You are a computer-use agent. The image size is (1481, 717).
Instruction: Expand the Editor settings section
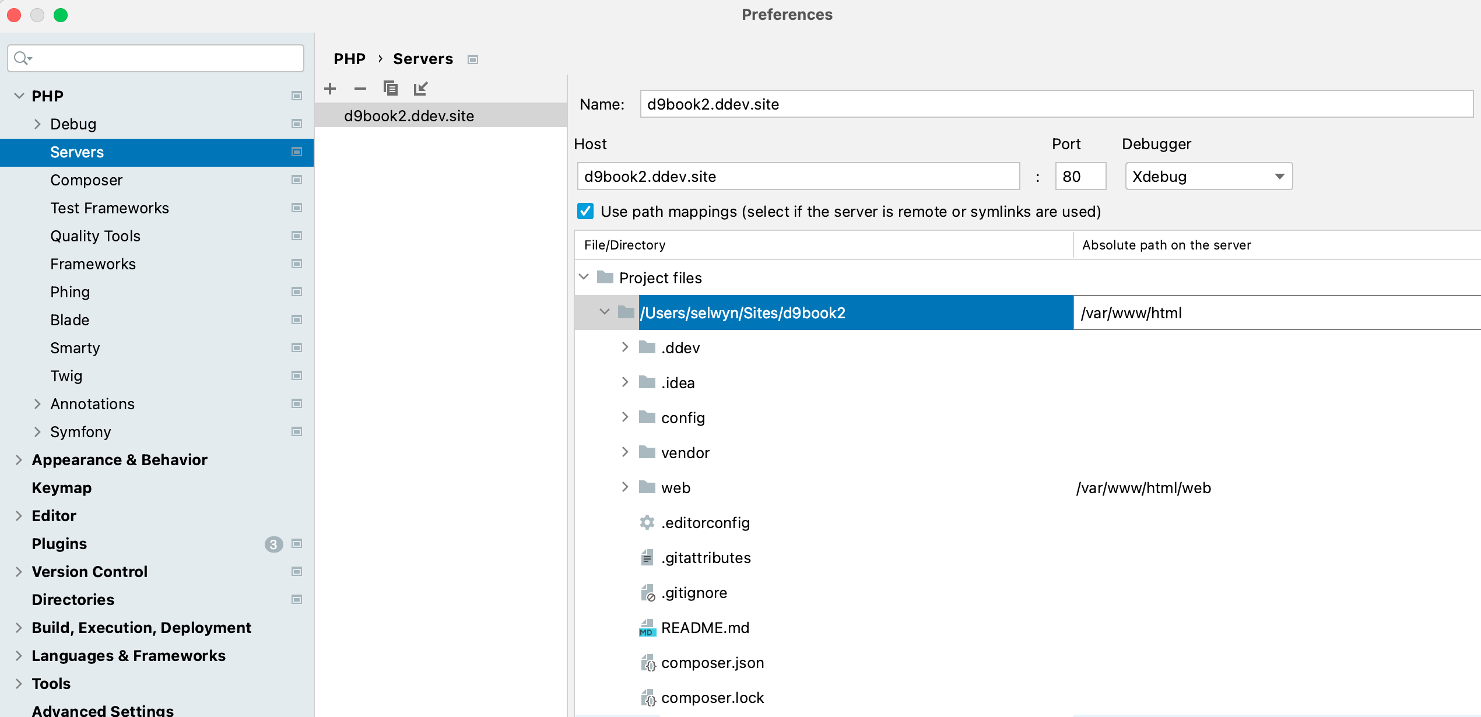[x=19, y=516]
